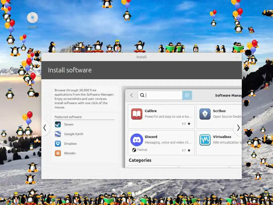The height and width of the screenshot is (205, 273).
Task: Click the Virtualbox icon
Action: [x=205, y=140]
